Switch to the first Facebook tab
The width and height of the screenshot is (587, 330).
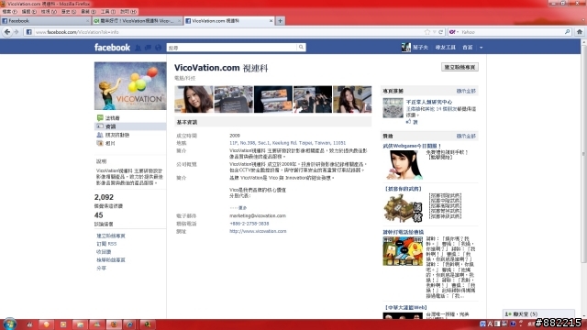coord(45,21)
